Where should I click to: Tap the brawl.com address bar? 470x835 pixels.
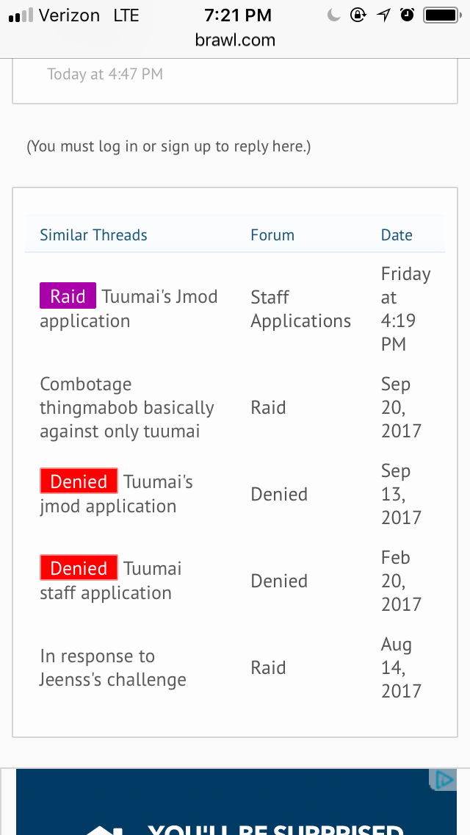235,40
